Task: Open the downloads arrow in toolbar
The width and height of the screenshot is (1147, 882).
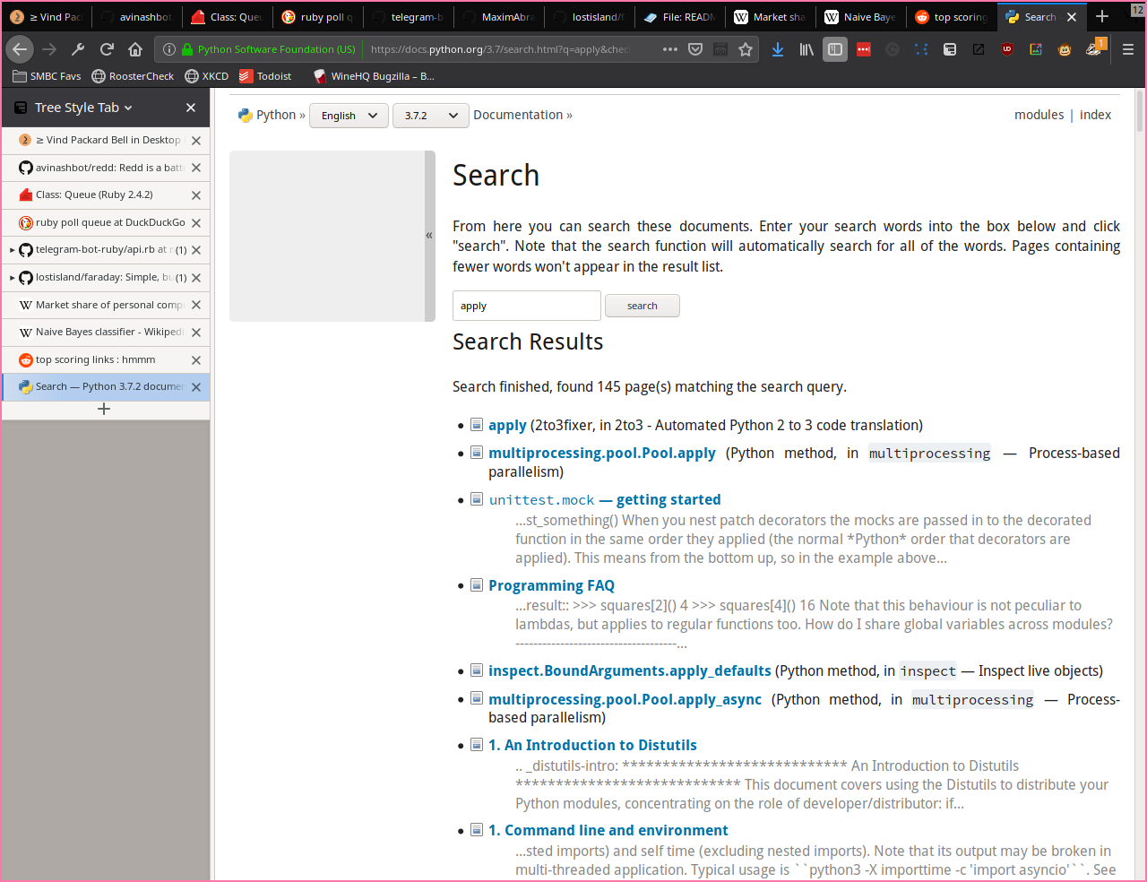Action: click(x=778, y=49)
